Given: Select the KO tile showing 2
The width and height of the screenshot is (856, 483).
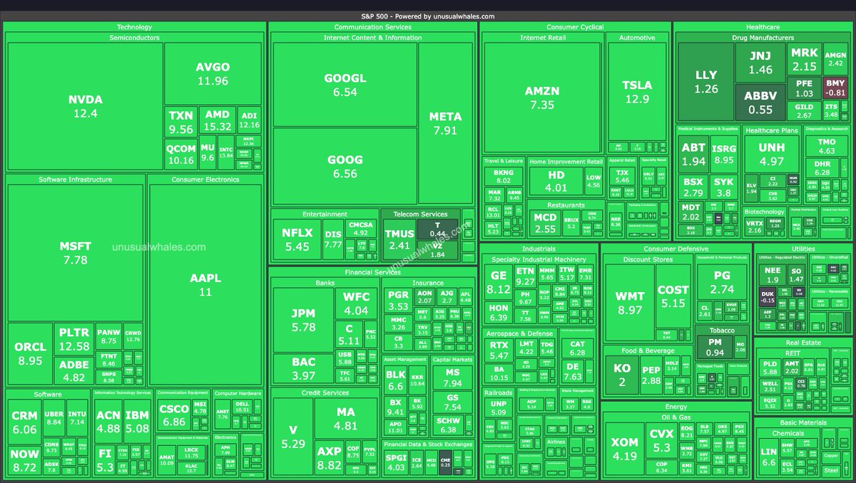Looking at the screenshot, I should [x=622, y=376].
